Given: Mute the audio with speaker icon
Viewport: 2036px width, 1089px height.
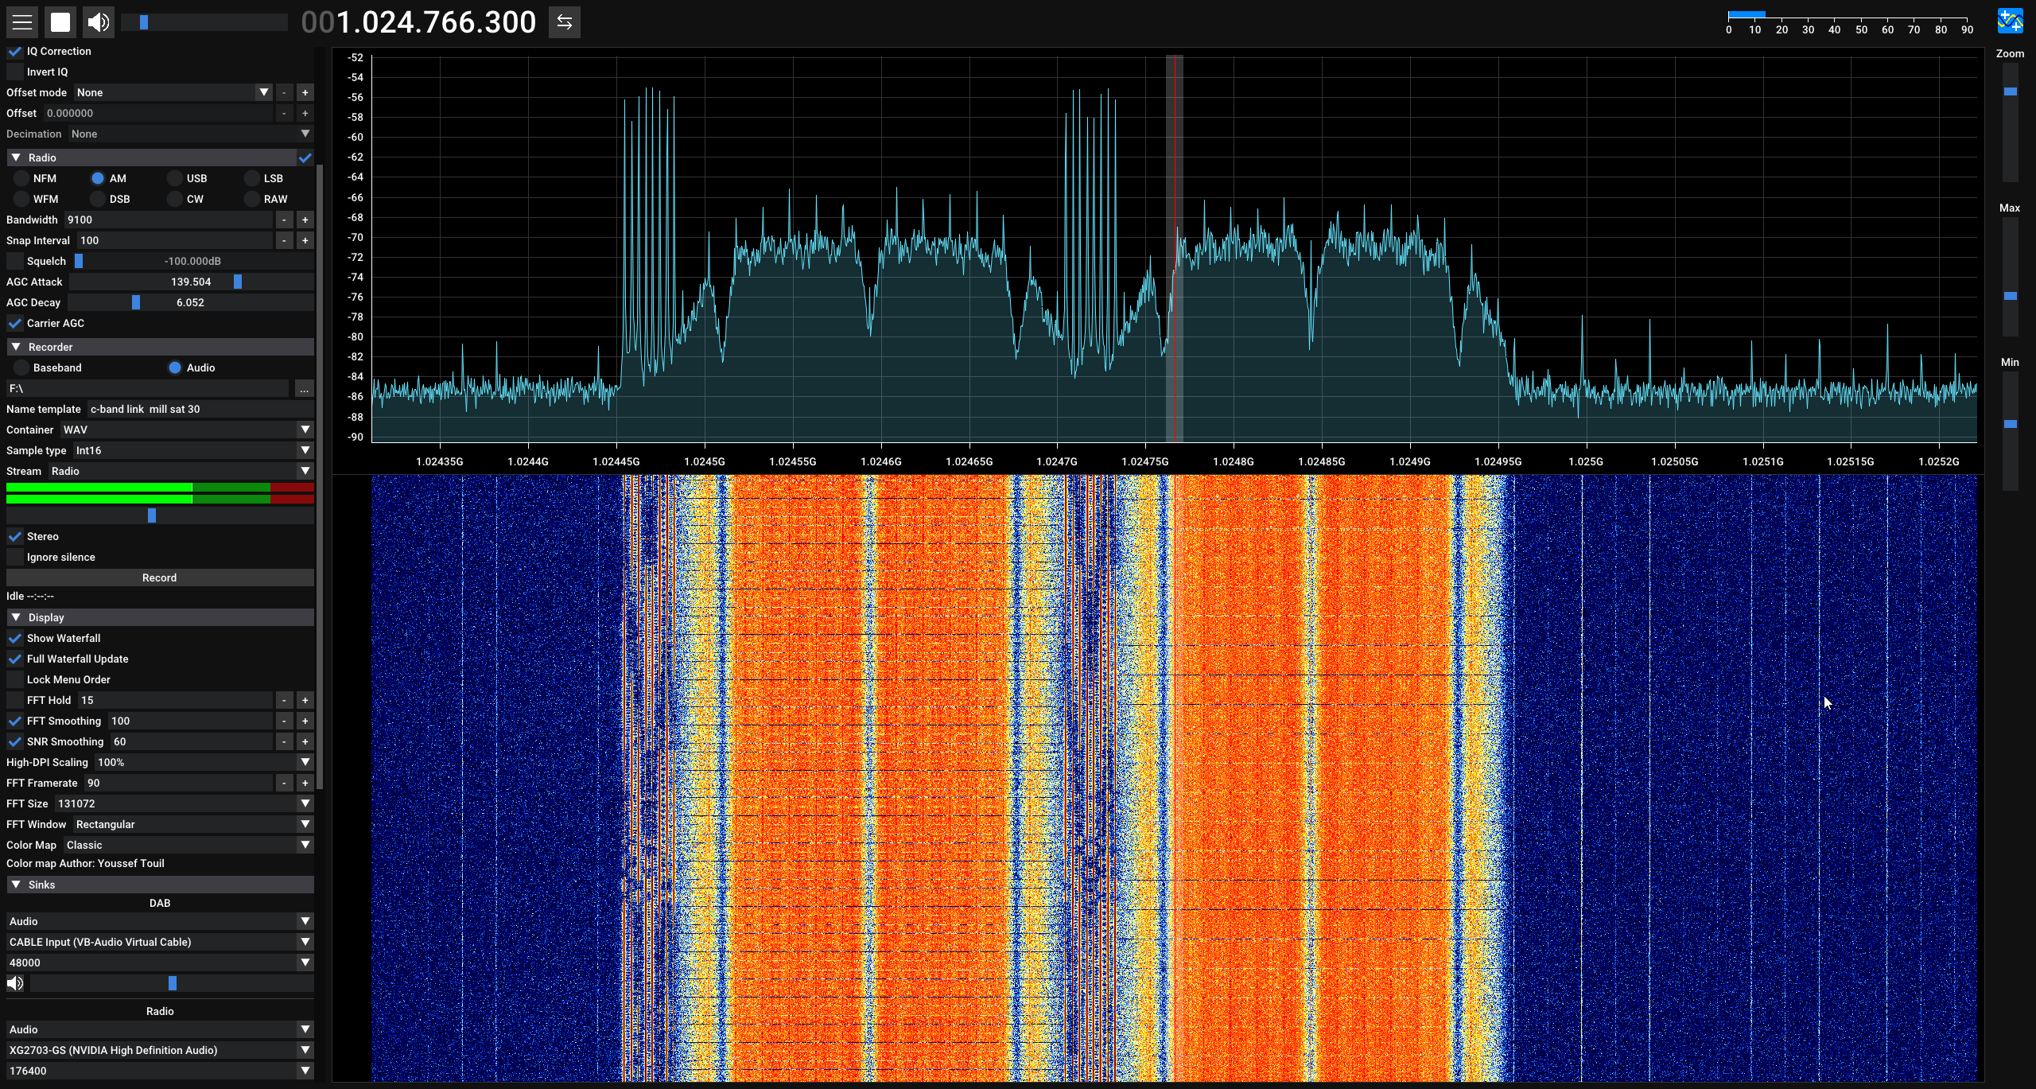Looking at the screenshot, I should (x=99, y=22).
